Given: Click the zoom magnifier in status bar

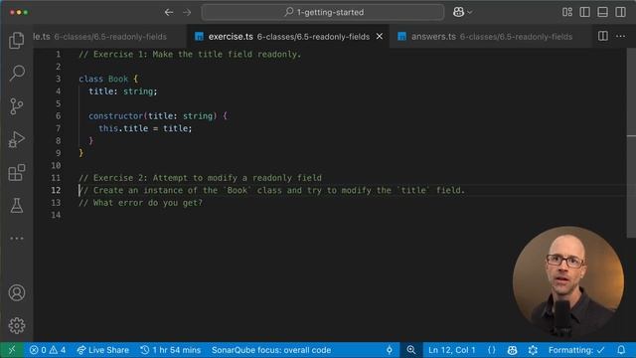Looking at the screenshot, I should (x=410, y=350).
